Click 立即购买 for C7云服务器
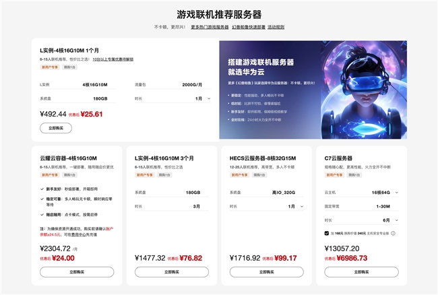This screenshot has height=295, width=438. 361,272
